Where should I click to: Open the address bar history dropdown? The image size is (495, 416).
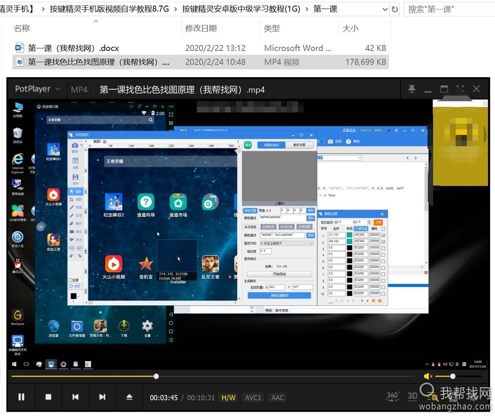tap(385, 9)
